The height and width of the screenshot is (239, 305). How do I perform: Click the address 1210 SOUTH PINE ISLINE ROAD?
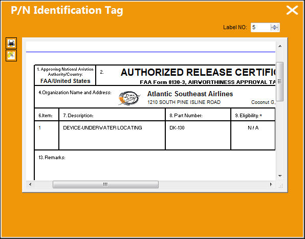(184, 102)
